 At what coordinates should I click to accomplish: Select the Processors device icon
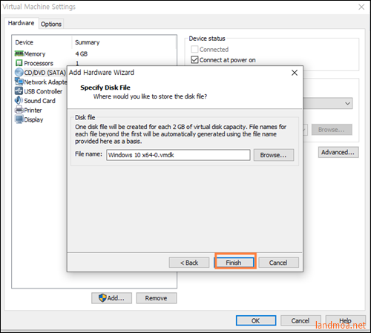point(19,63)
